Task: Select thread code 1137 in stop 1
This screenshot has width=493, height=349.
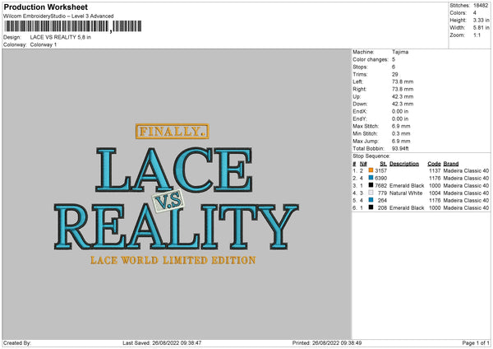Action: tap(435, 170)
